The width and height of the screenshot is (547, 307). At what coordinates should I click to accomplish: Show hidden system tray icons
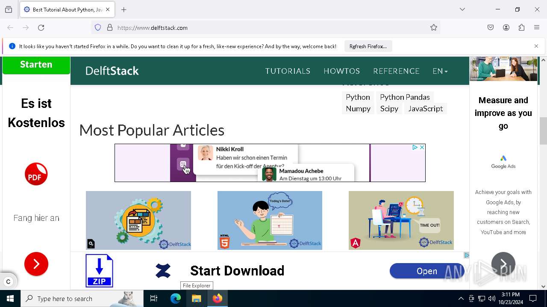(x=461, y=298)
